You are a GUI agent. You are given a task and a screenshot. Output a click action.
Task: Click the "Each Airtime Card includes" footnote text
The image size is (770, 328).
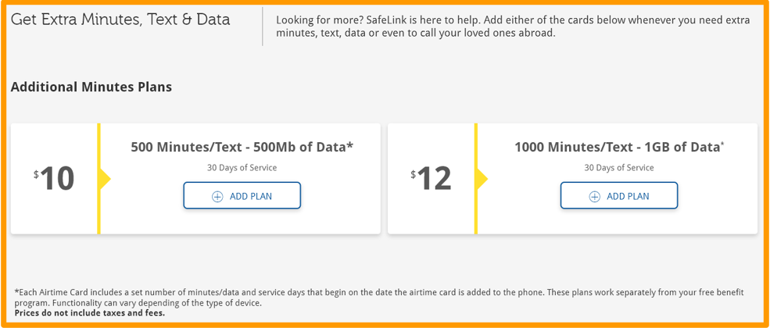coord(375,297)
